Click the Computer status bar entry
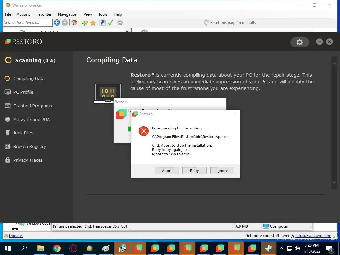Screen dimensions: 340x255 [276, 226]
